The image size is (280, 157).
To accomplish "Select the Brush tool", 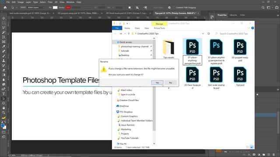I will 3,56.
